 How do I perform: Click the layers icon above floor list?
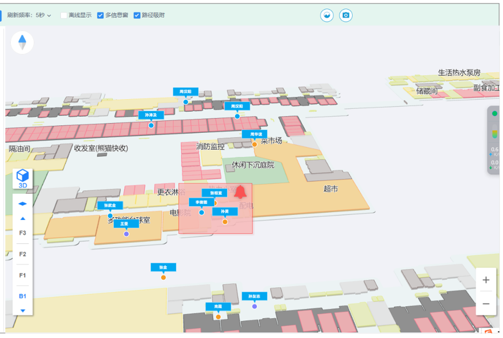[x=23, y=203]
